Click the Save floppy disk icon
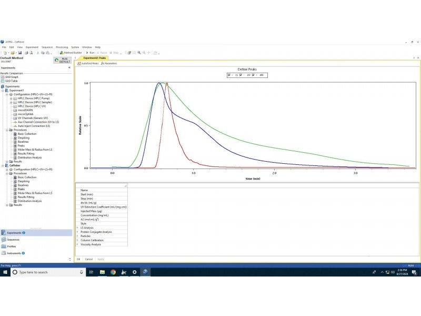 pyautogui.click(x=20, y=53)
